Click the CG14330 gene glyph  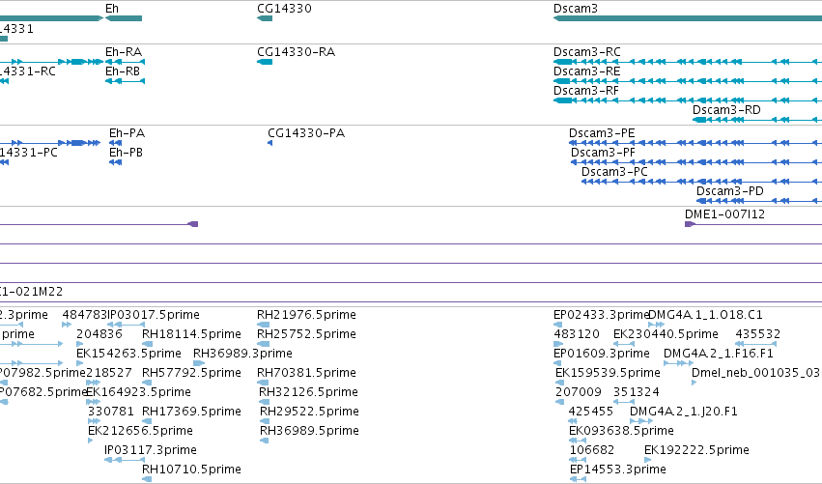pyautogui.click(x=265, y=18)
